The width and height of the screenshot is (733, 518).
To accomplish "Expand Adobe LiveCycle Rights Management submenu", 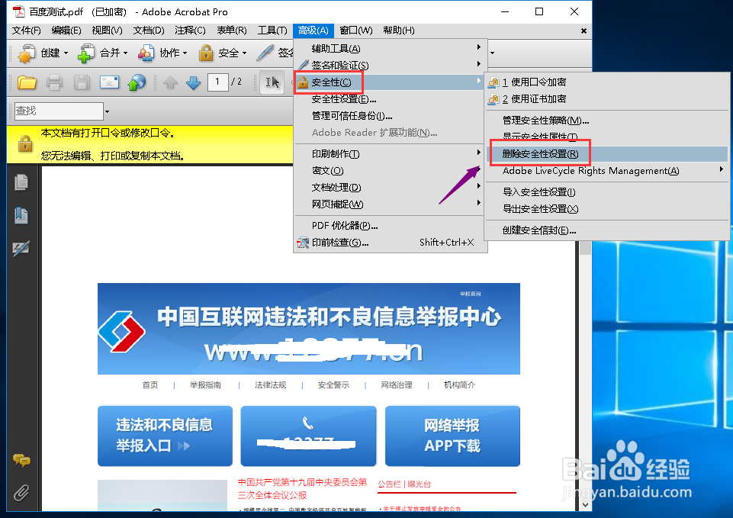I will tap(722, 169).
